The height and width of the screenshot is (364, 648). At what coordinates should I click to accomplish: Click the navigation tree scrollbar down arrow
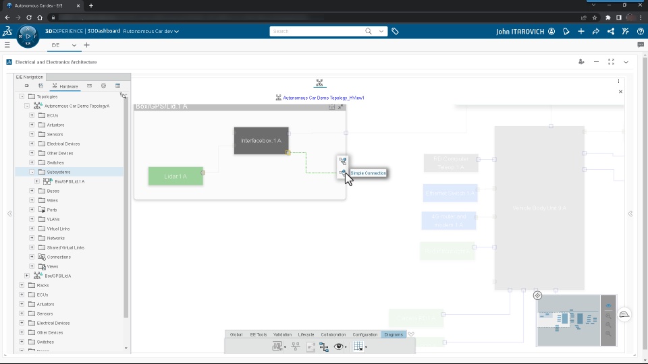(x=126, y=348)
